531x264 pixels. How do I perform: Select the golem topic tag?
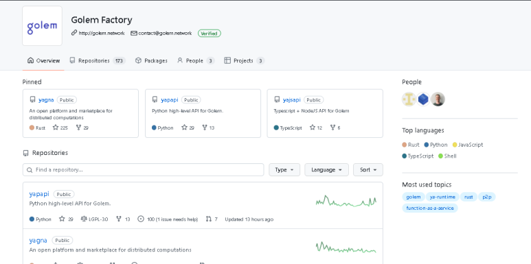point(414,197)
